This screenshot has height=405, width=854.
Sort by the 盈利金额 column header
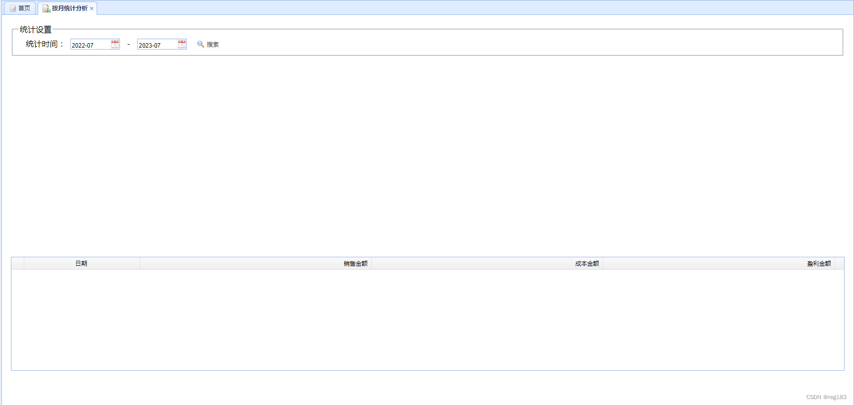click(719, 264)
